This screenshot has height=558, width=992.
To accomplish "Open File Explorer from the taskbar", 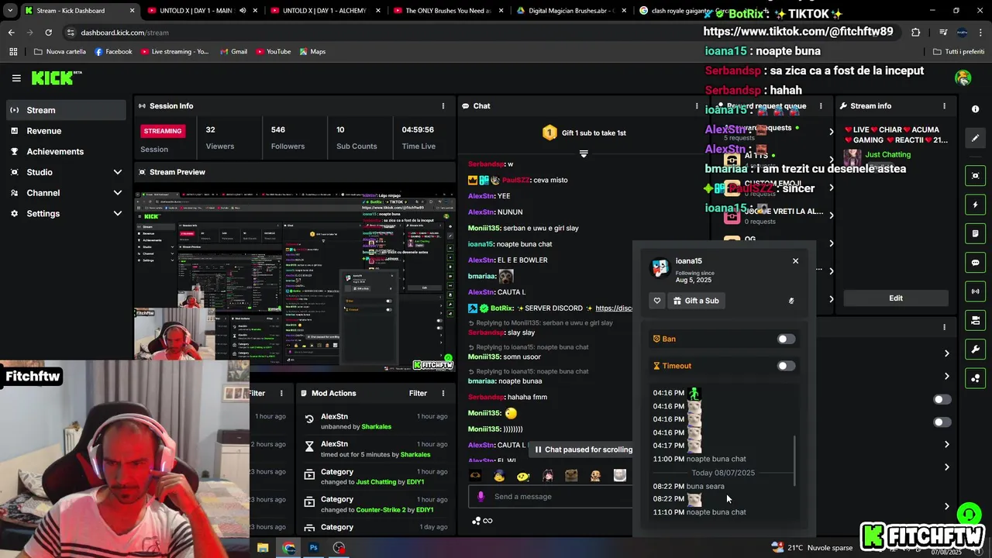I will click(263, 547).
